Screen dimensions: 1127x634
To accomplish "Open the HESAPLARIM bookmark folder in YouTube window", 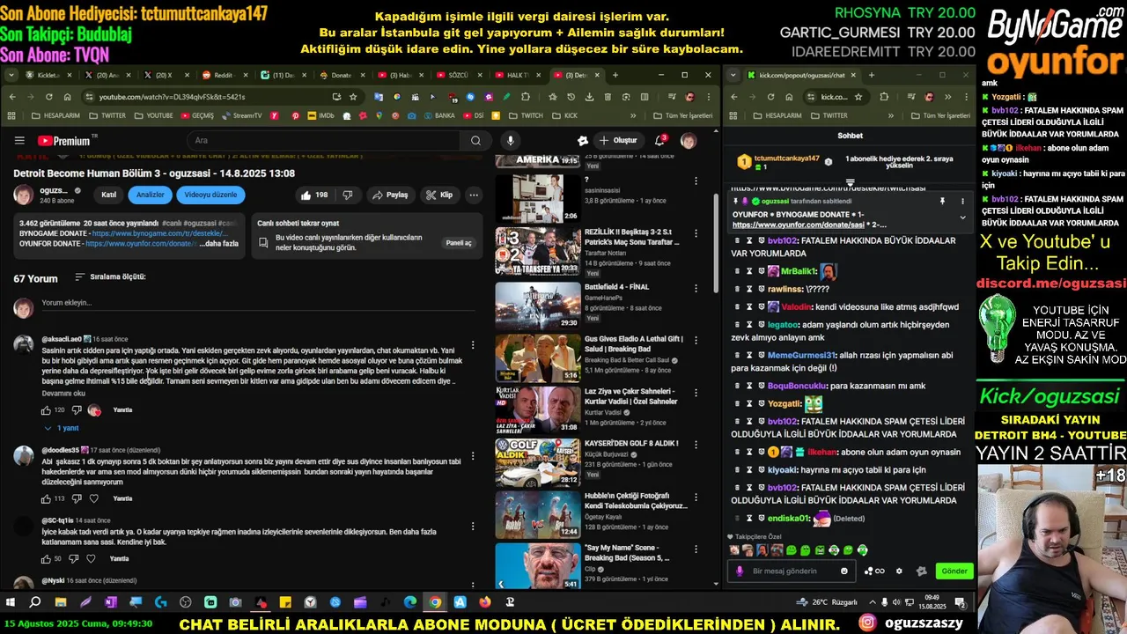I will [x=55, y=115].
